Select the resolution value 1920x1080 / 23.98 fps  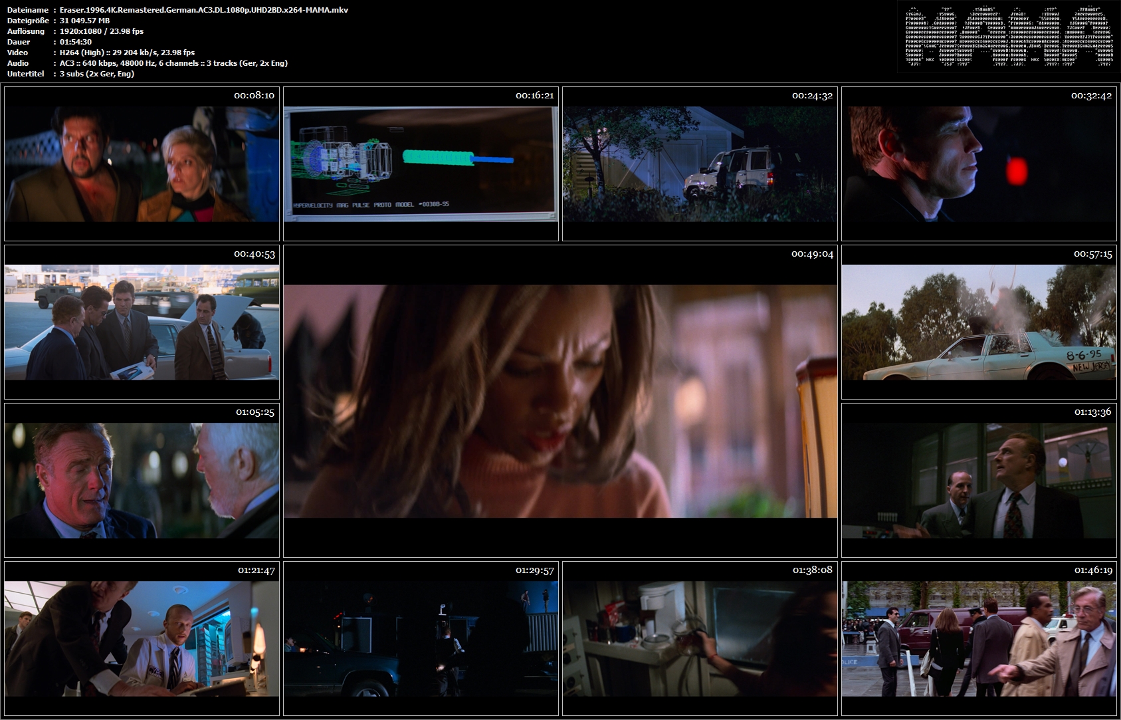click(x=102, y=31)
